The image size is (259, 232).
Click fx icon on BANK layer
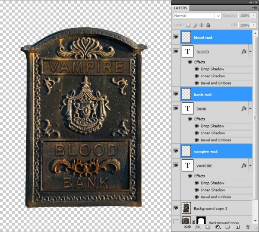(244, 108)
